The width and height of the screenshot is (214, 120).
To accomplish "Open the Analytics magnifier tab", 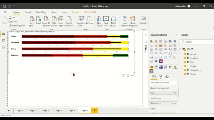I will click(x=167, y=77).
